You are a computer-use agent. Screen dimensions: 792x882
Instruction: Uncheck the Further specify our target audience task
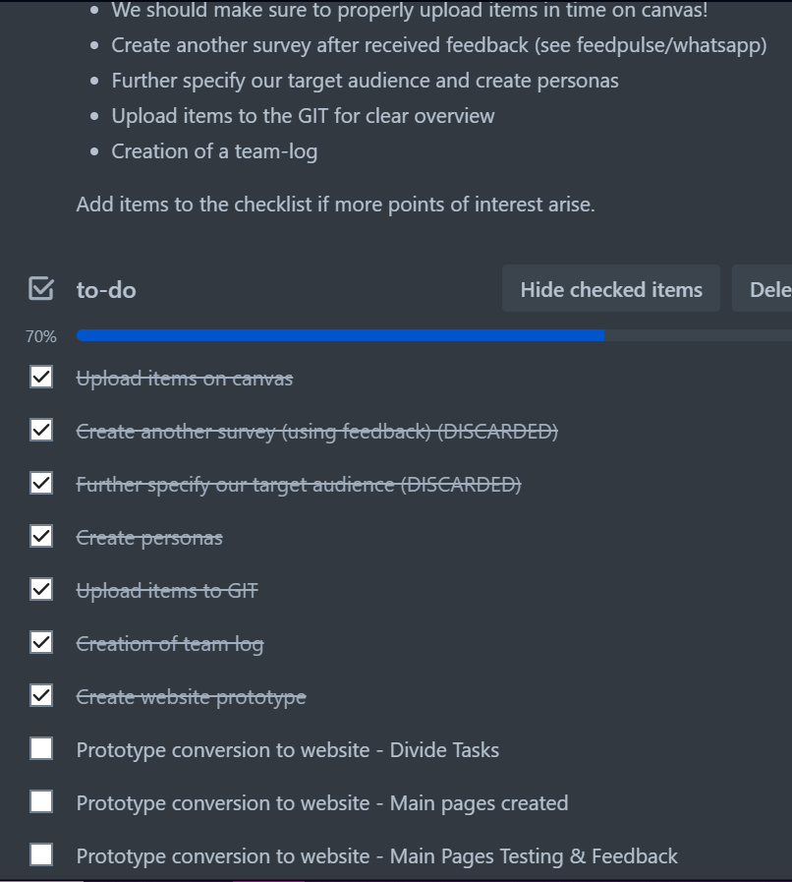click(x=40, y=484)
